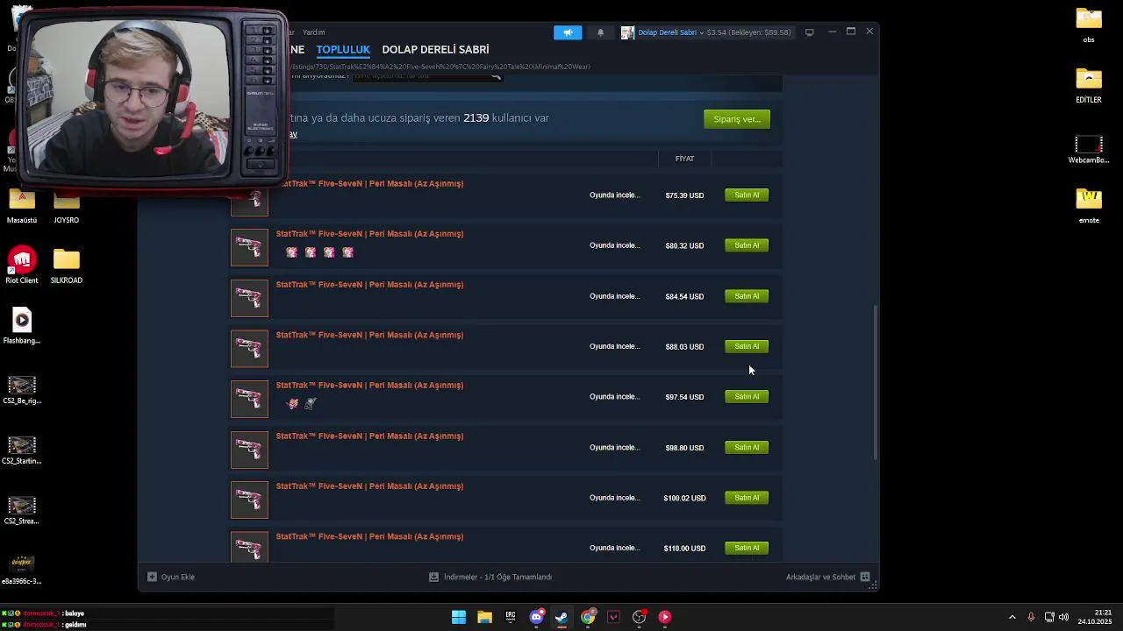Open WebcamBo... desktop file
The width and height of the screenshot is (1123, 631).
click(x=1089, y=150)
